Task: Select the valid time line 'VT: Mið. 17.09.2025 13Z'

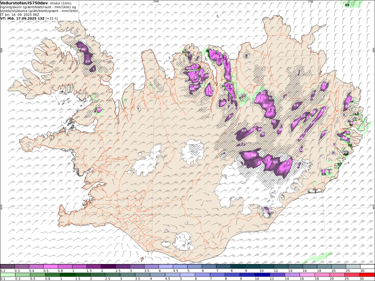Action: point(23,18)
